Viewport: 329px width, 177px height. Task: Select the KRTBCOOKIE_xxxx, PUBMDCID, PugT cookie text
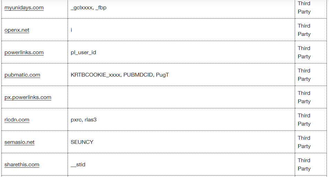click(119, 75)
